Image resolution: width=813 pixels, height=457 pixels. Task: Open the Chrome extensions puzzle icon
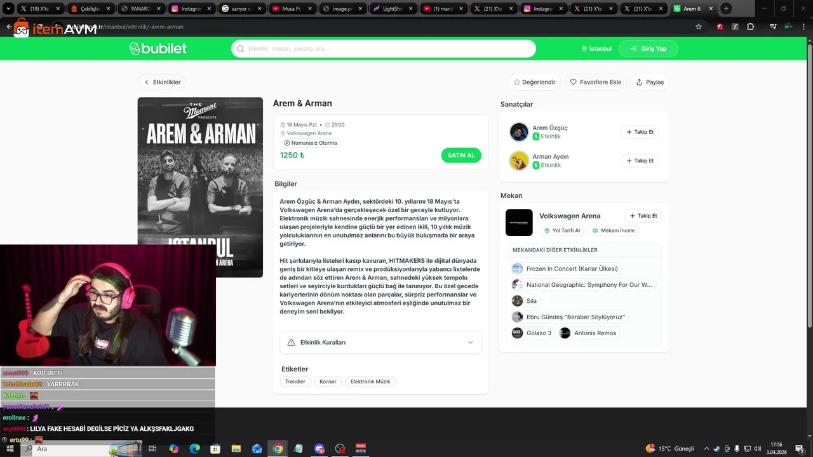(751, 27)
